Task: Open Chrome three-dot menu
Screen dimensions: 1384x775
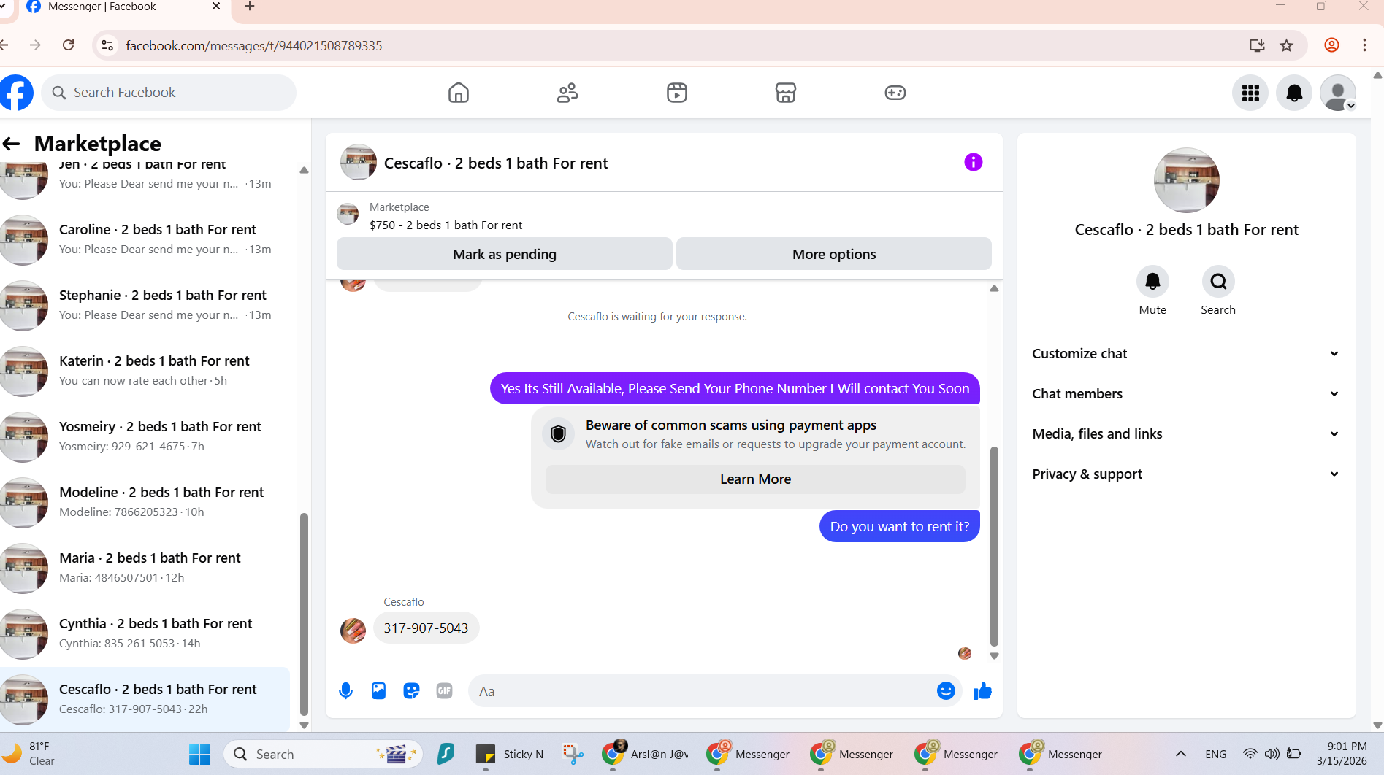Action: [x=1364, y=45]
